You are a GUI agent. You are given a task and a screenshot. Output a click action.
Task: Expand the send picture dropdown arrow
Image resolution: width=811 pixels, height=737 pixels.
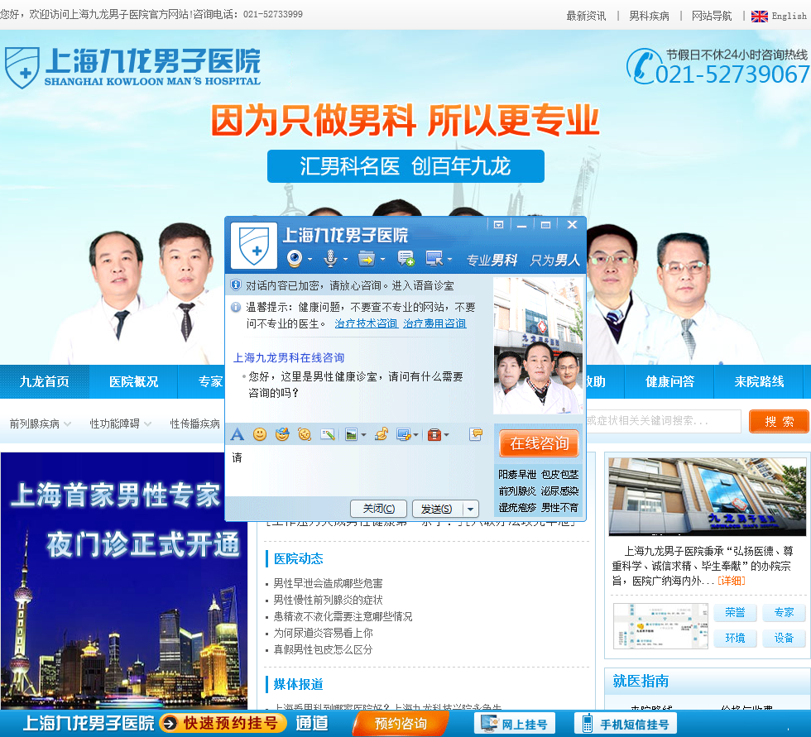[363, 435]
